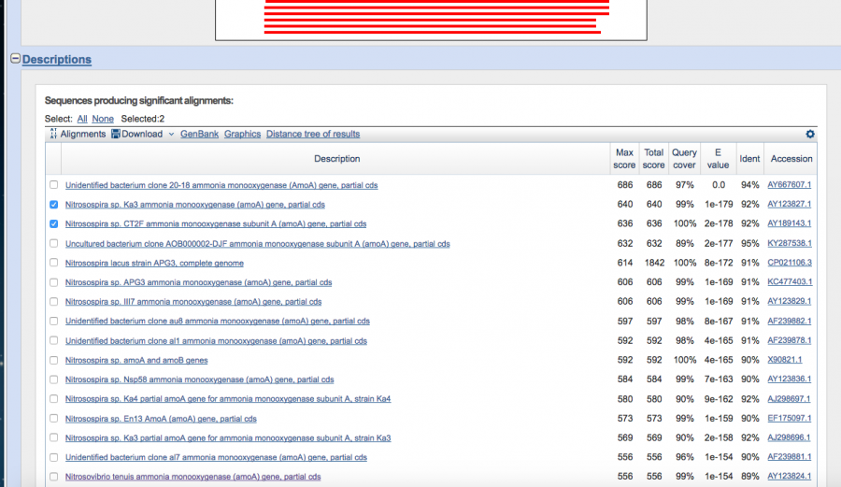Open Nitrosospira lacus strain APG3 genome link
841x487 pixels.
(x=154, y=263)
